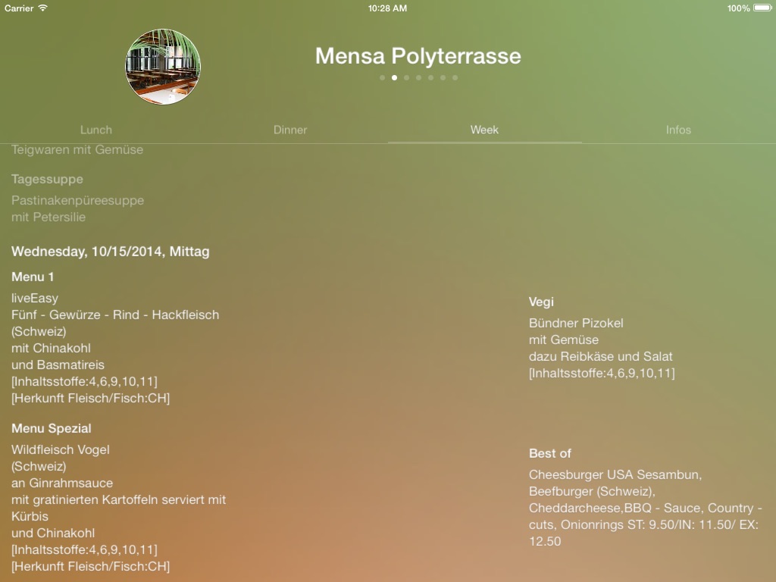Tap the Tagessuppe heading
Image resolution: width=776 pixels, height=582 pixels.
(x=47, y=179)
